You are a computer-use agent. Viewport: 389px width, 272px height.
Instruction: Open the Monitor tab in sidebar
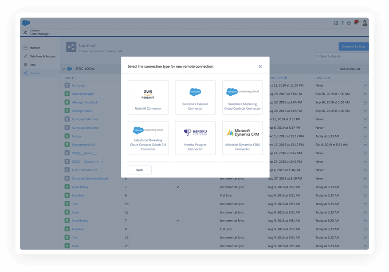pyautogui.click(x=35, y=48)
